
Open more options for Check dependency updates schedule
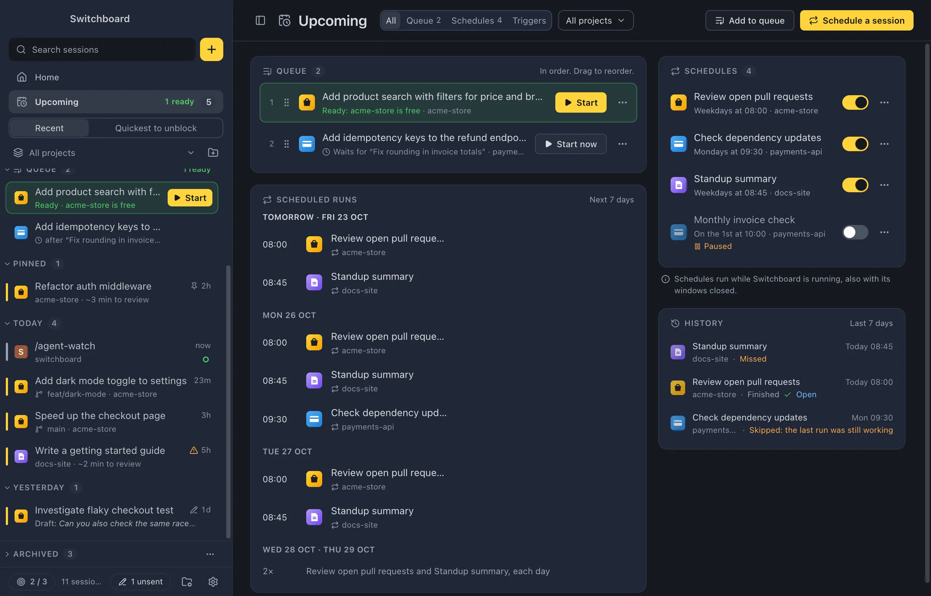pos(884,144)
